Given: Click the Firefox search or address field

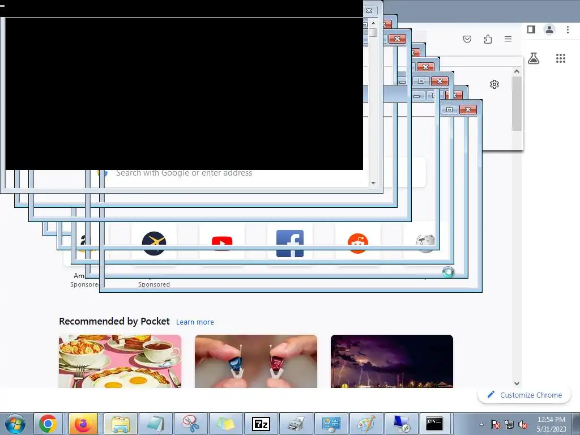Looking at the screenshot, I should pyautogui.click(x=263, y=173).
